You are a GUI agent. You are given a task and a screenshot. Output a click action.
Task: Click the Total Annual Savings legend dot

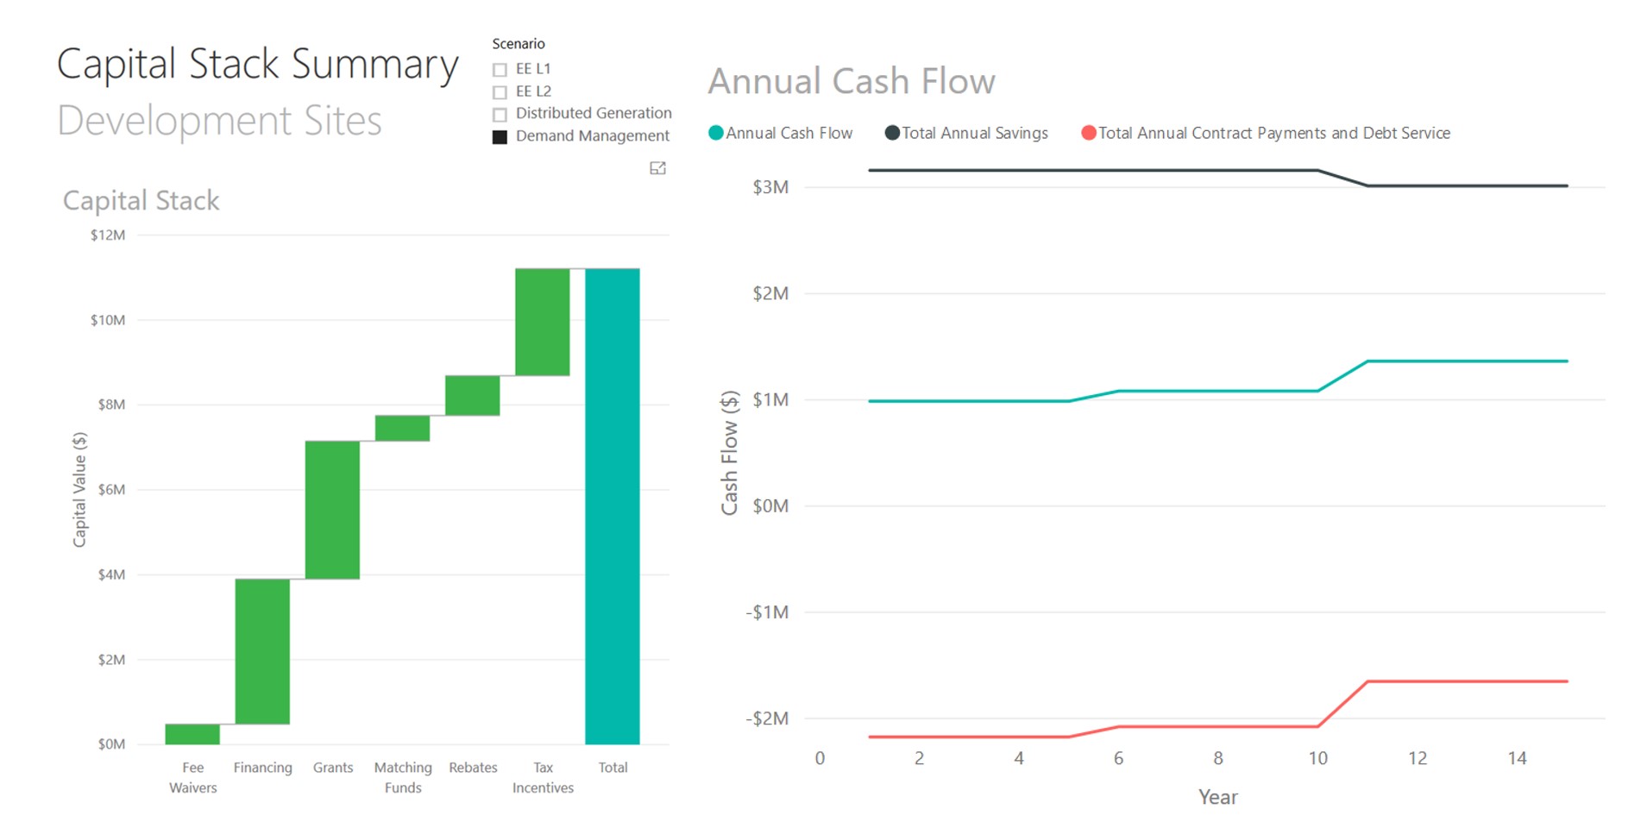pyautogui.click(x=892, y=133)
